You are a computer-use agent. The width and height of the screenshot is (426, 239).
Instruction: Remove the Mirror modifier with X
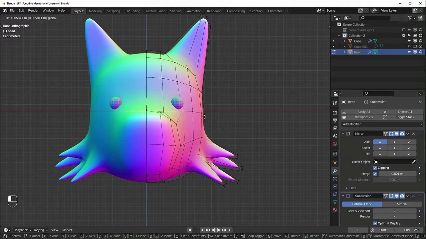pos(413,134)
